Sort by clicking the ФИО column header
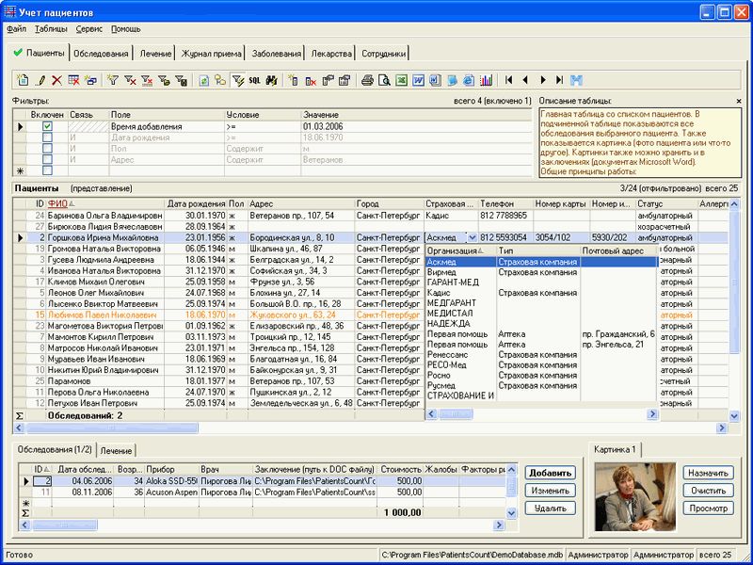This screenshot has height=565, width=753. [105, 203]
